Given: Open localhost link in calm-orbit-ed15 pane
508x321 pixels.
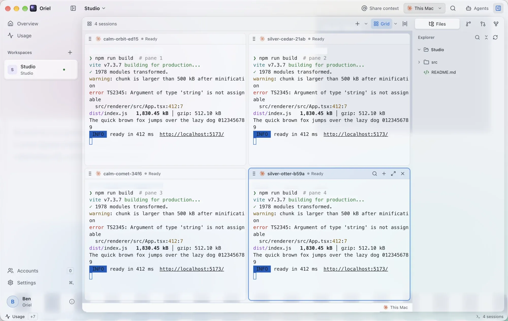Looking at the screenshot, I should (x=192, y=134).
